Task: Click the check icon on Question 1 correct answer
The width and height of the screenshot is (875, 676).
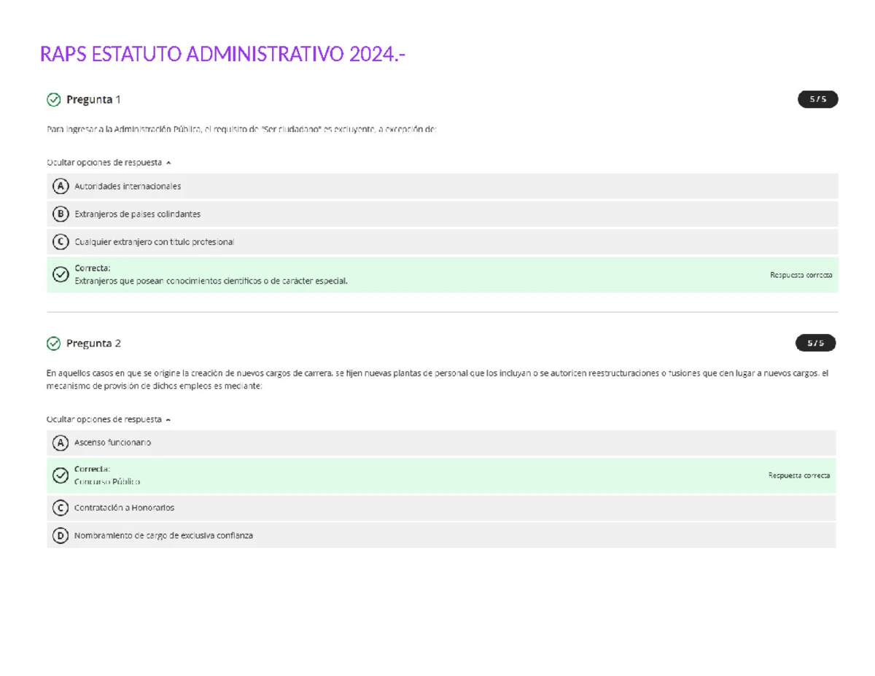Action: 61,274
